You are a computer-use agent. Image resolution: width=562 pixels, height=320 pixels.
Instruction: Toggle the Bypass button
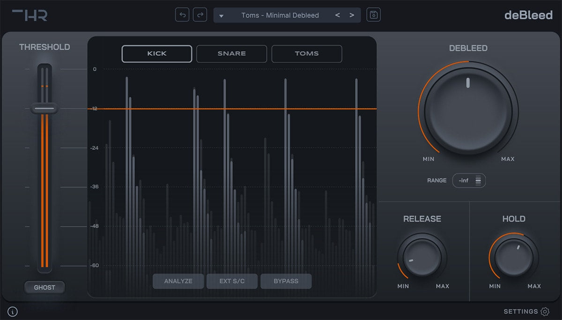coord(286,281)
